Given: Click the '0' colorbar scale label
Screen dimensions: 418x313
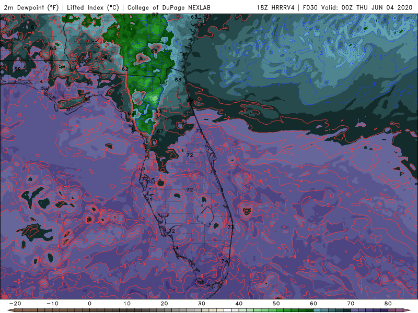Looking at the screenshot, I should point(89,304).
